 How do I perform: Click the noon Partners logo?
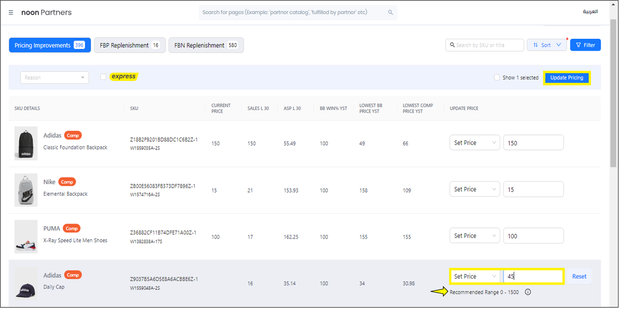point(47,13)
